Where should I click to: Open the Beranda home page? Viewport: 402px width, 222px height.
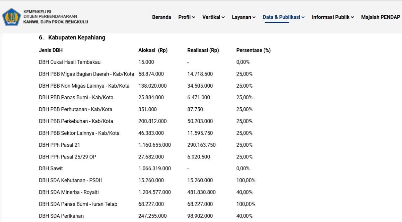tap(161, 17)
